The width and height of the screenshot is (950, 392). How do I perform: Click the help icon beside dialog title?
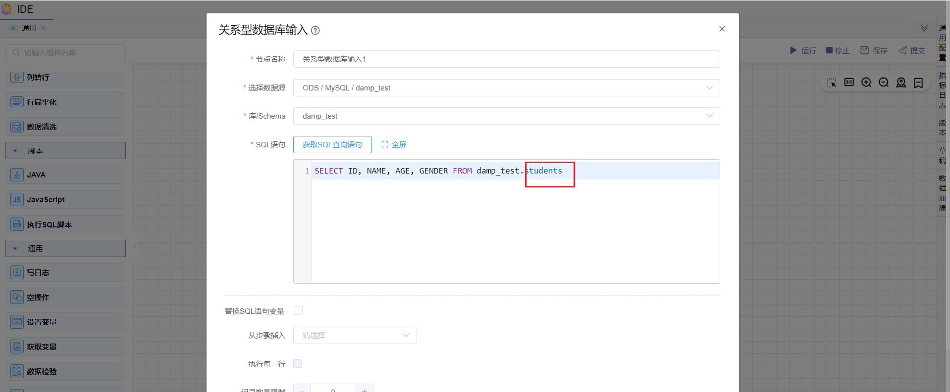315,31
